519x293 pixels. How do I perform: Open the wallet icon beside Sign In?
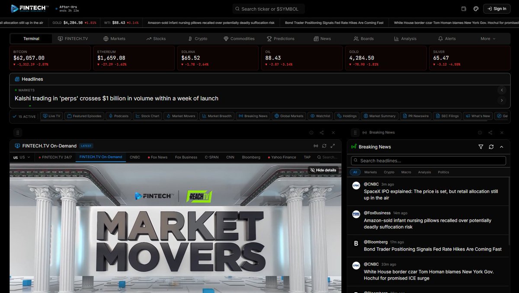[x=464, y=9]
